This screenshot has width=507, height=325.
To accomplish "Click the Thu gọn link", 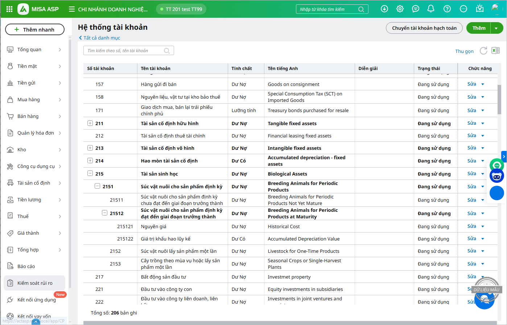I will coord(464,51).
